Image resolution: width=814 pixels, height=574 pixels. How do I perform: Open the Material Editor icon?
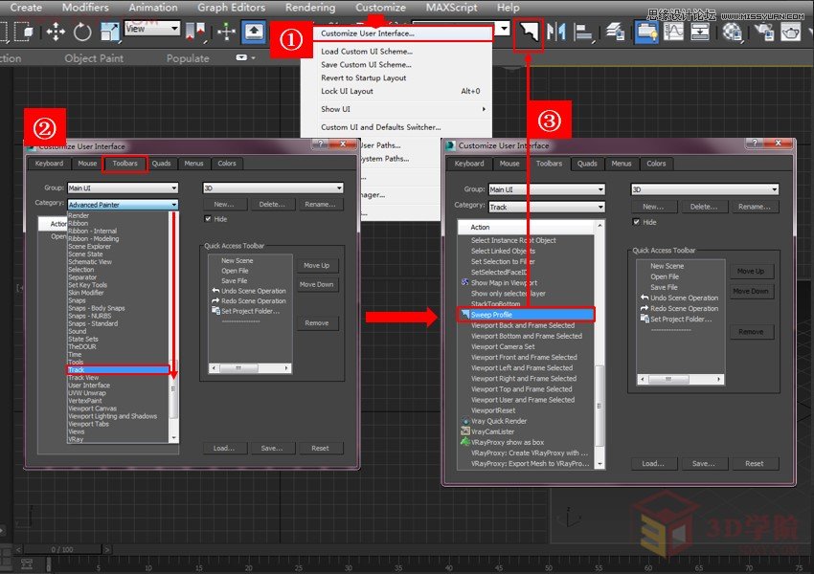pyautogui.click(x=732, y=33)
